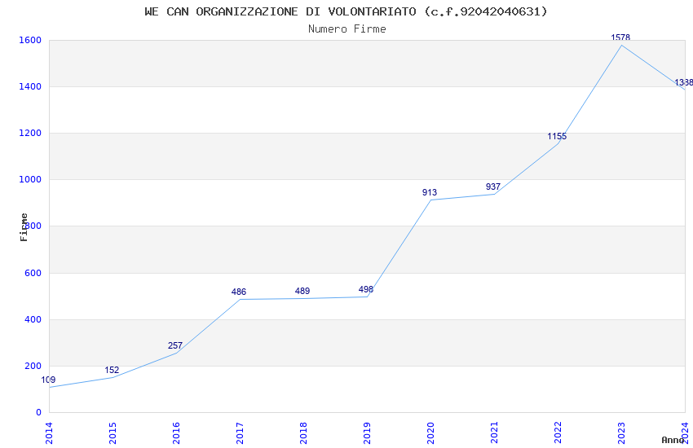The height and width of the screenshot is (448, 693).
Task: Click y-axis tick label 400
Action: (33, 319)
